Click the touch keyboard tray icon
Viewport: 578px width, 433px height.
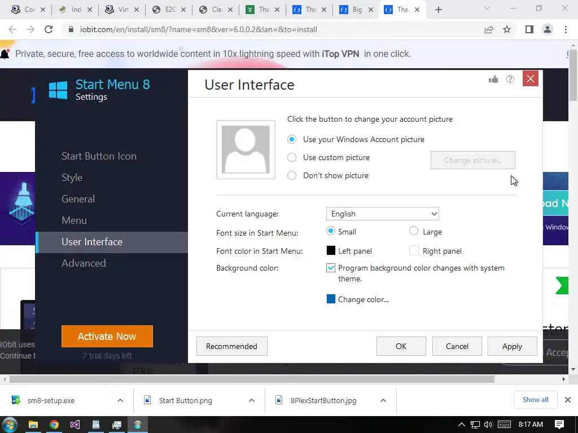tap(504, 425)
